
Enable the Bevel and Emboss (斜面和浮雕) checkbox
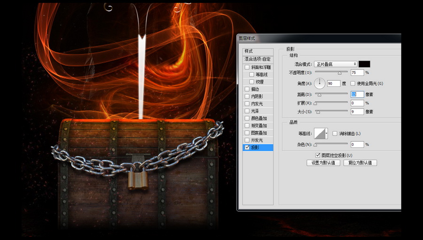[247, 68]
